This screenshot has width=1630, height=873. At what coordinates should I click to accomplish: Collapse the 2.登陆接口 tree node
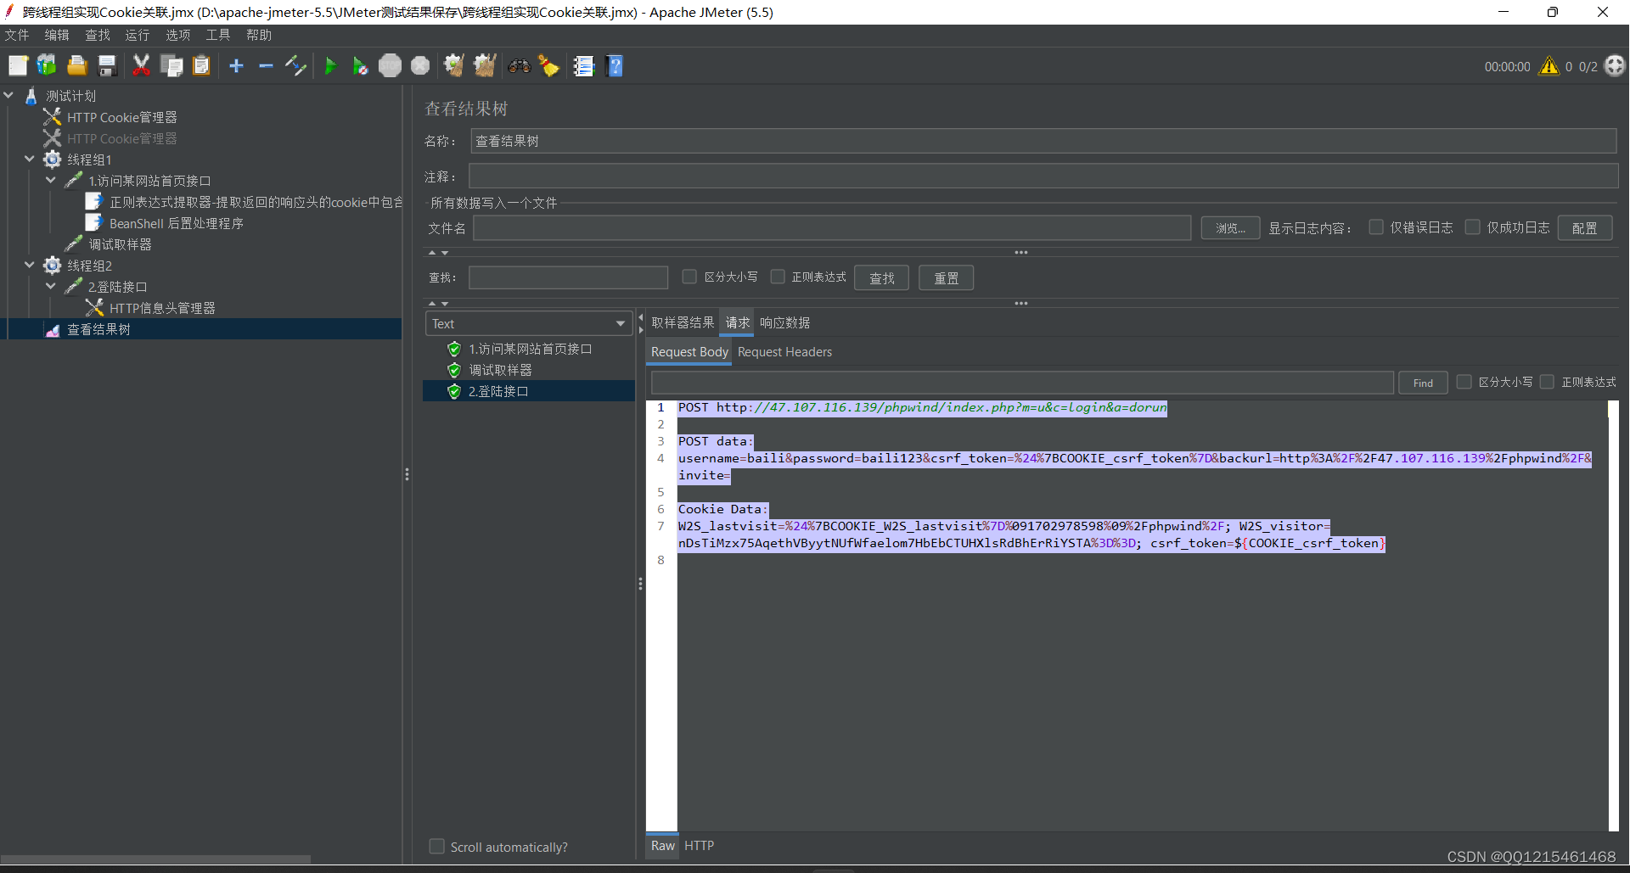(x=51, y=286)
